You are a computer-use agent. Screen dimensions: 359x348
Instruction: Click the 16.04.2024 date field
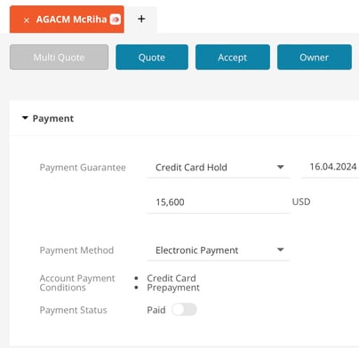[x=330, y=167]
